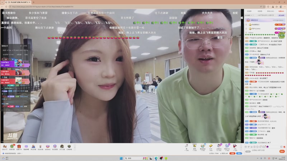
Task: Select the orange highlighted fourth panel tab
Action: pos(281,11)
